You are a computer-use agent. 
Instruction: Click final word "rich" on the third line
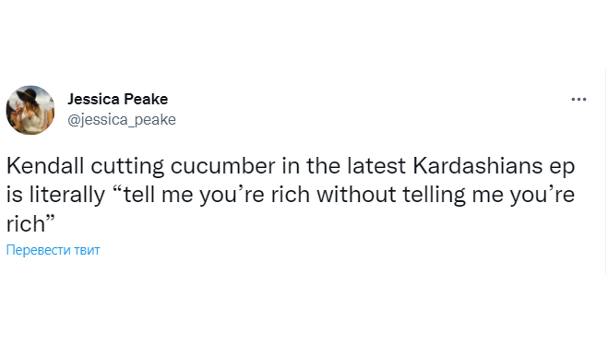[25, 224]
